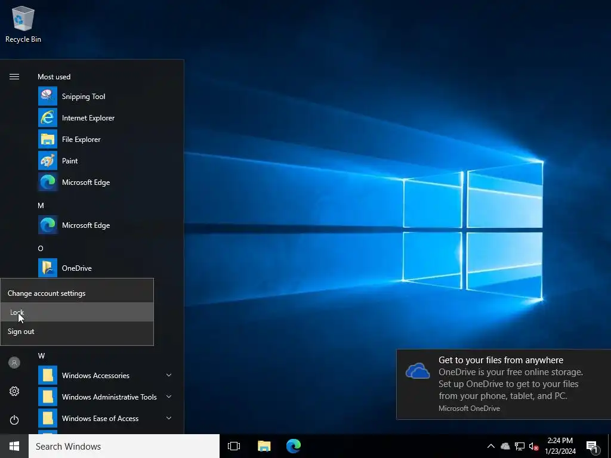Image resolution: width=611 pixels, height=458 pixels.
Task: Open Settings gear in Start menu
Action: (x=14, y=391)
